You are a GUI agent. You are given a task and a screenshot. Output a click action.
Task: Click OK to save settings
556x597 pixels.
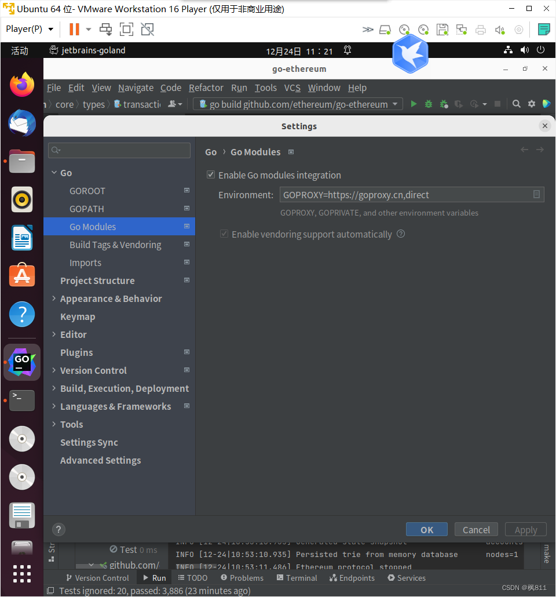point(426,529)
